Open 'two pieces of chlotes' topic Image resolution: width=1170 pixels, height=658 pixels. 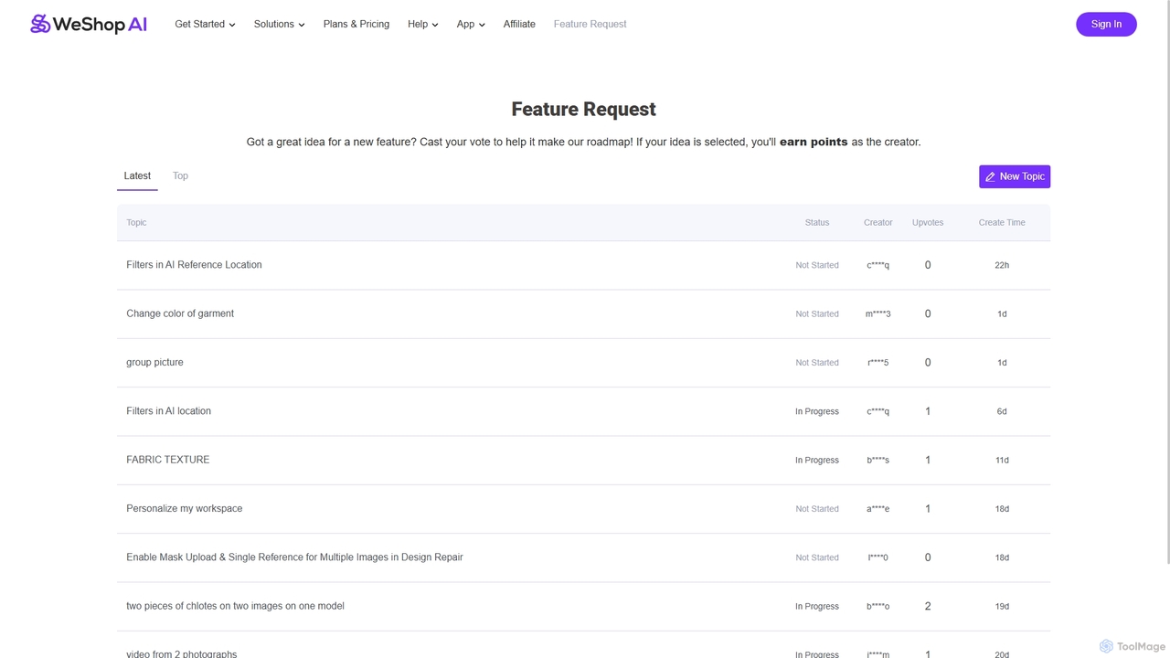click(x=235, y=606)
